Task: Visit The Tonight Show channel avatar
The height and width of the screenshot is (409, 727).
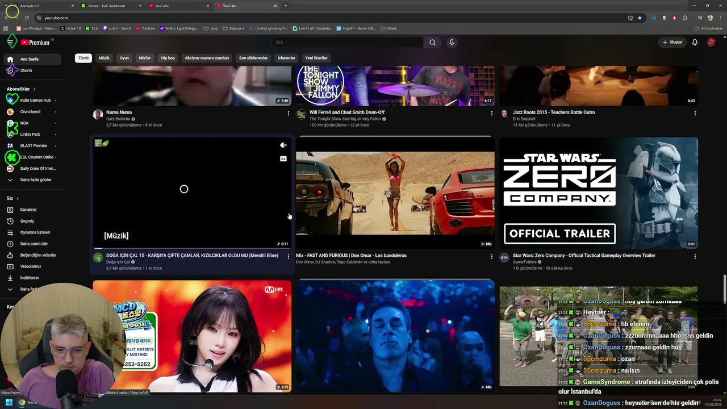Action: (x=301, y=114)
